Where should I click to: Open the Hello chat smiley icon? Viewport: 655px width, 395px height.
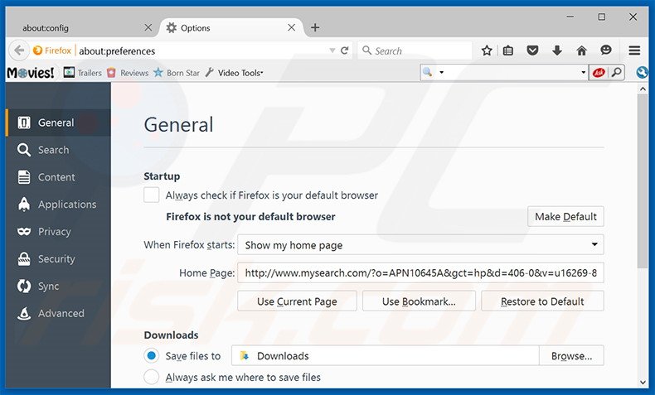pos(606,51)
